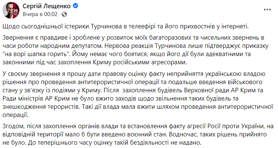The height and width of the screenshot is (148, 278).
Task: Click the paragraph starting with Звернення є правдиве
Action: [136, 50]
